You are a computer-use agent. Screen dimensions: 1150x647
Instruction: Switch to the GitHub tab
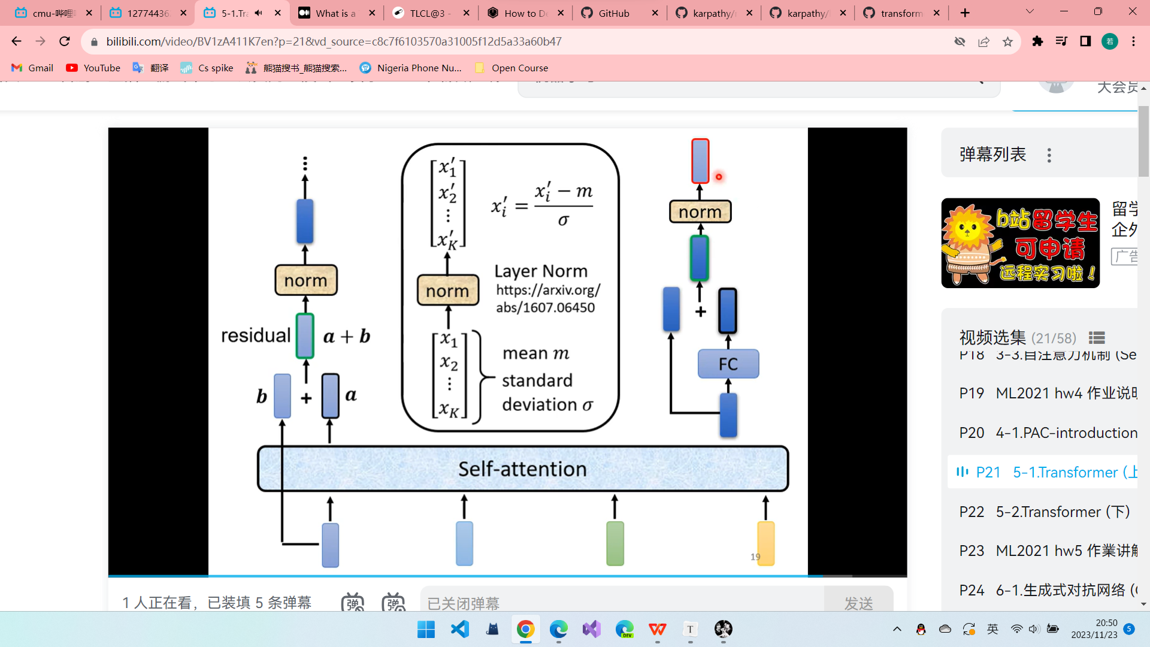pos(613,13)
